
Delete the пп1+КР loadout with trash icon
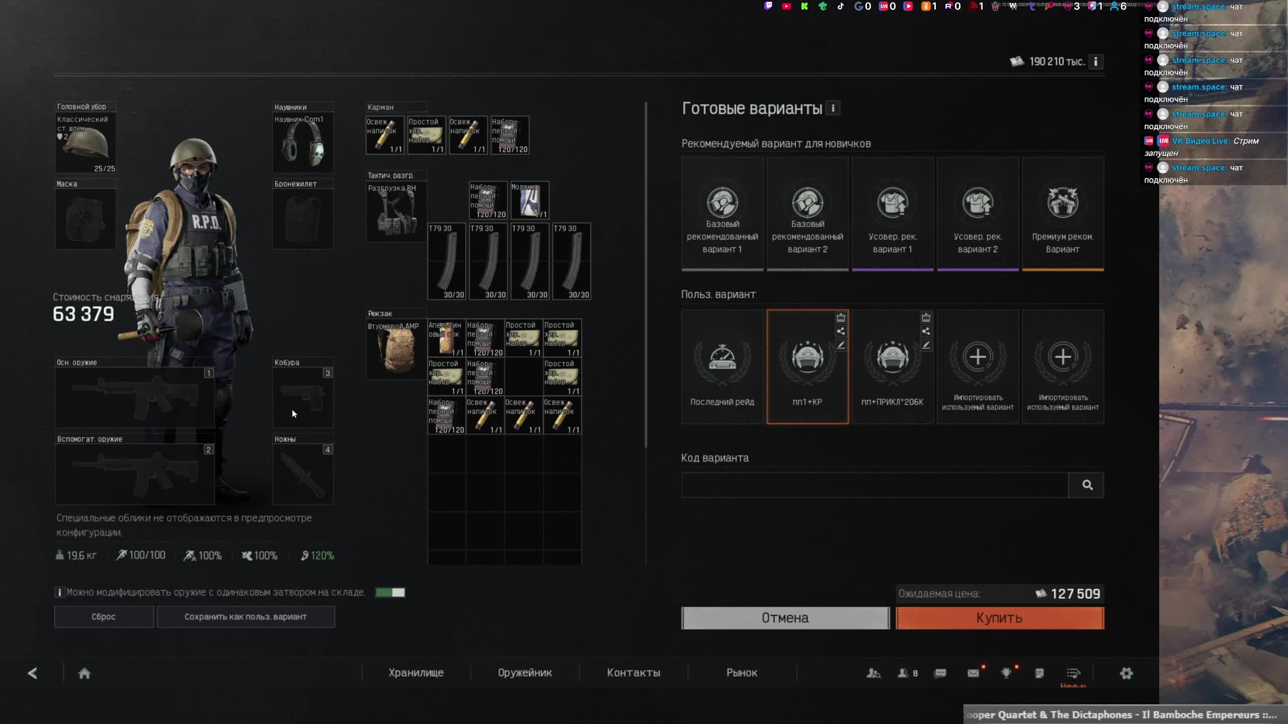841,318
